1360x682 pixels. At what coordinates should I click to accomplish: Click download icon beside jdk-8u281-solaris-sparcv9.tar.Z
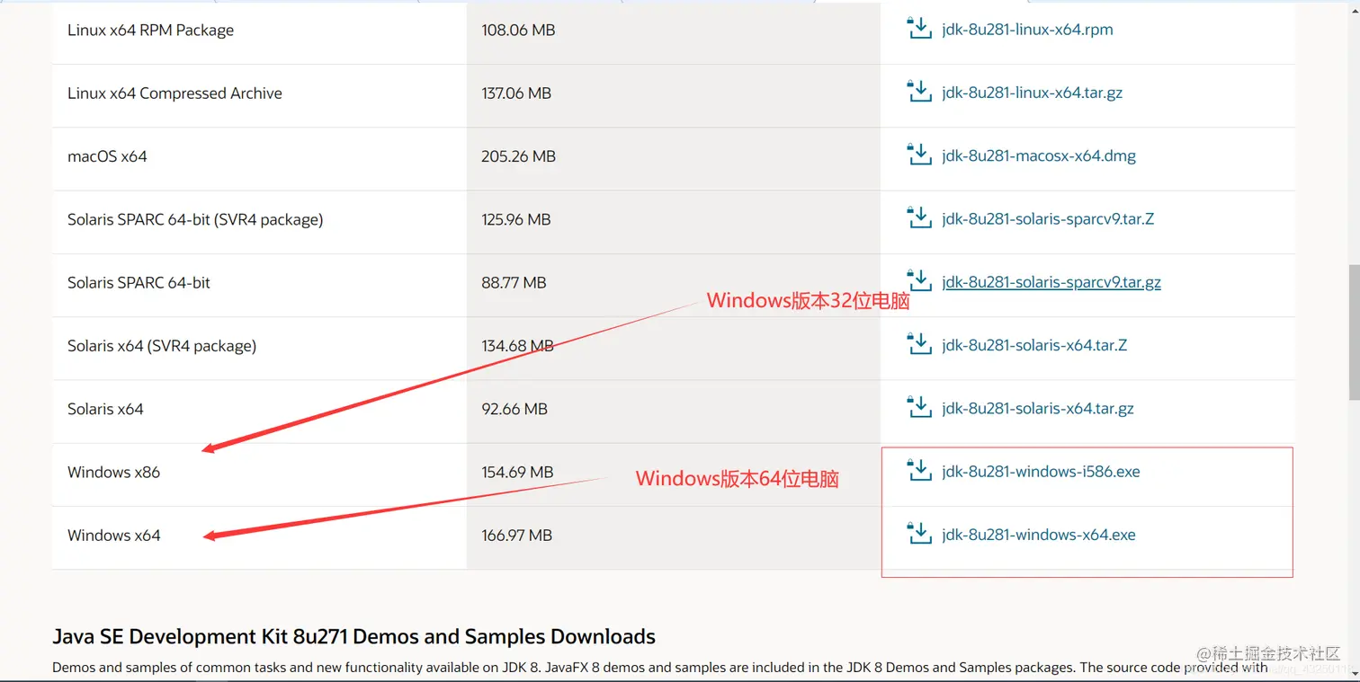coord(919,217)
